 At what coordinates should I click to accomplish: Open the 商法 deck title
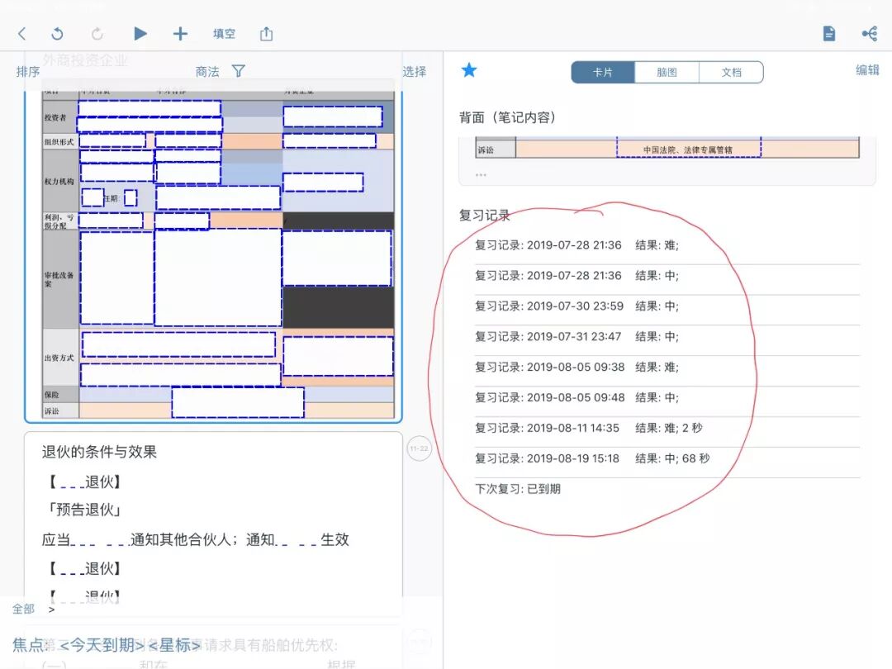coord(207,72)
